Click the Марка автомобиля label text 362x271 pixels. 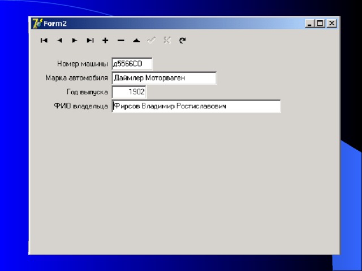tap(77, 78)
